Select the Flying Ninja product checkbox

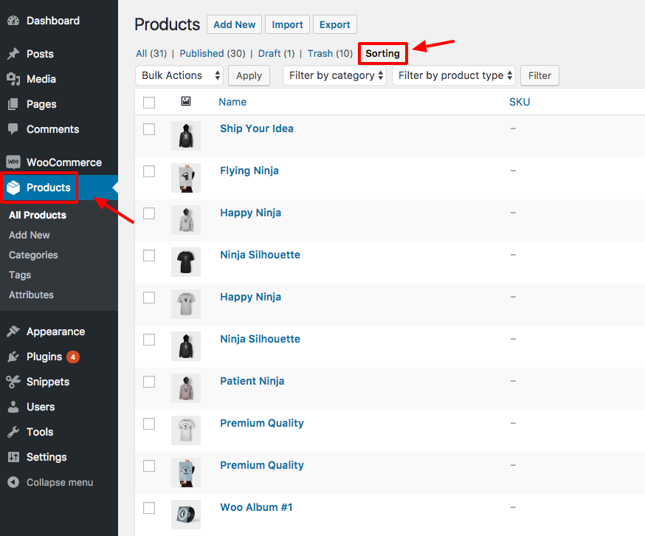tap(149, 171)
